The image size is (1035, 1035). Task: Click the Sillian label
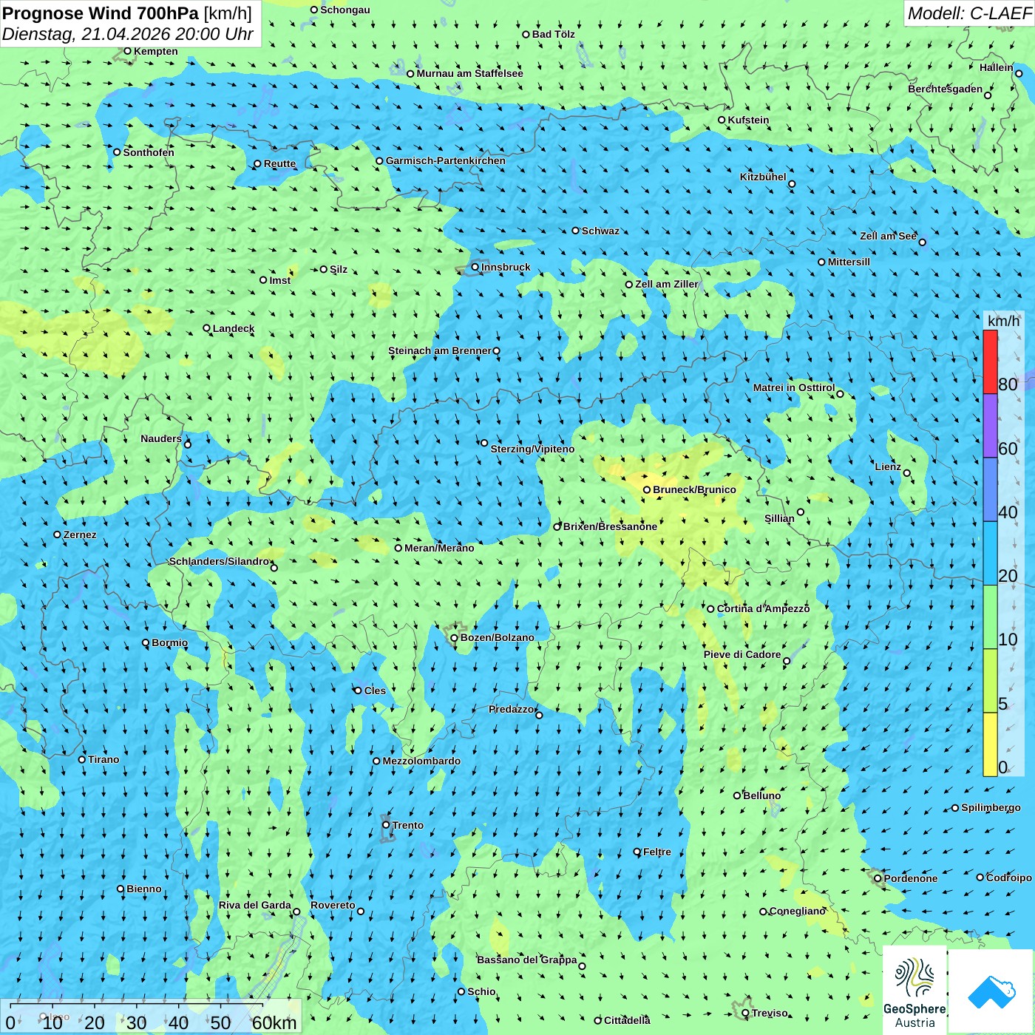tap(779, 518)
